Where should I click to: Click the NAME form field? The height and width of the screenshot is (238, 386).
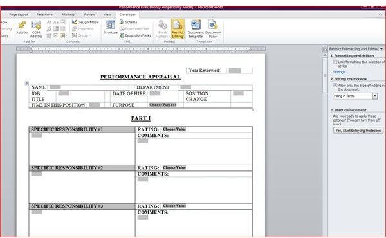coord(55,87)
